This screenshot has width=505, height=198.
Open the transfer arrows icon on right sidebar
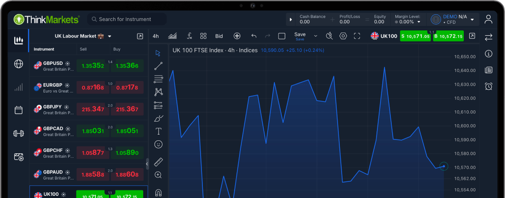click(488, 37)
